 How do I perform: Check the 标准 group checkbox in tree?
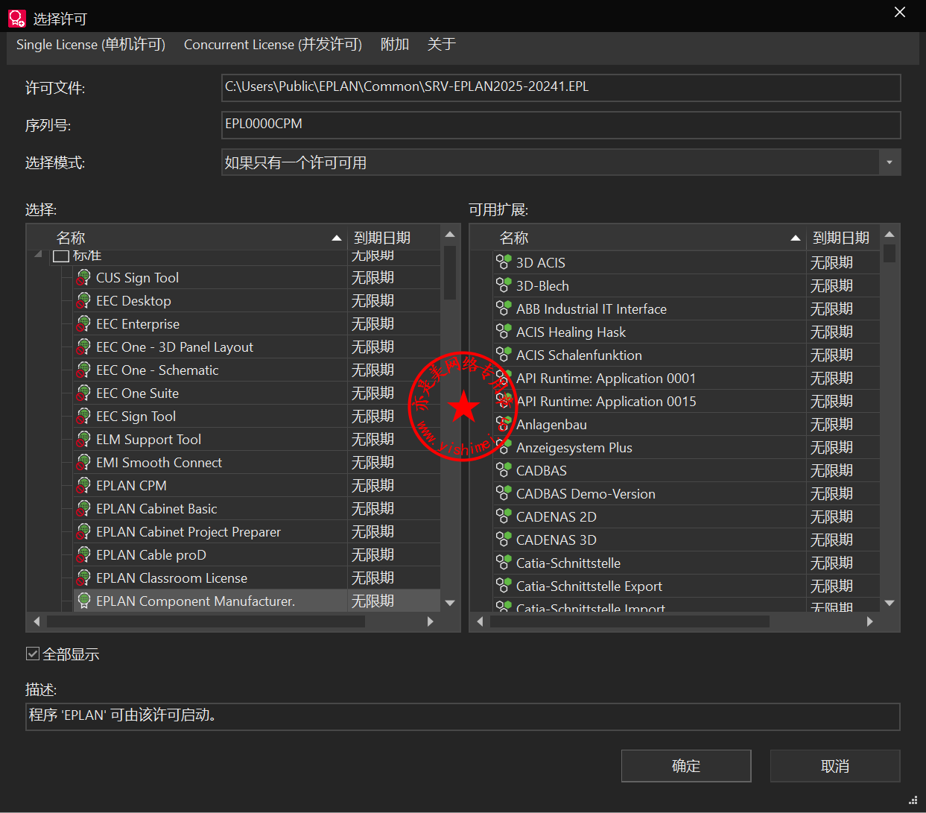click(61, 256)
